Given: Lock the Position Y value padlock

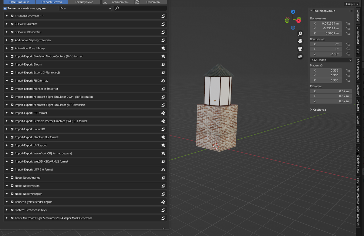Looking at the screenshot, I should 348,28.
